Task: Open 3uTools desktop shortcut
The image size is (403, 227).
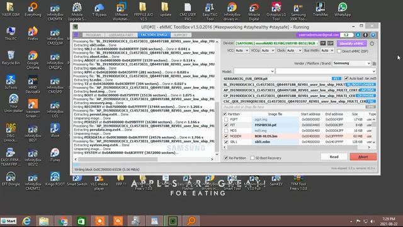Action: [x=11, y=82]
